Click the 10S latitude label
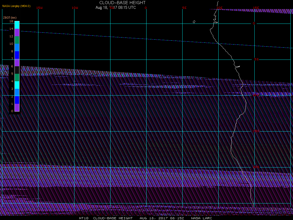Image resolution: width=293 pixels, height=220 pixels. [256, 95]
